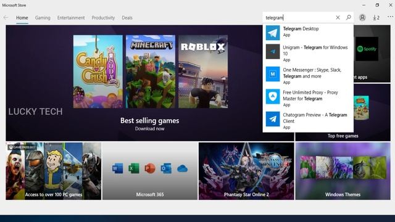The height and width of the screenshot is (222, 395).
Task: Switch to the Home tab
Action: coord(22,18)
